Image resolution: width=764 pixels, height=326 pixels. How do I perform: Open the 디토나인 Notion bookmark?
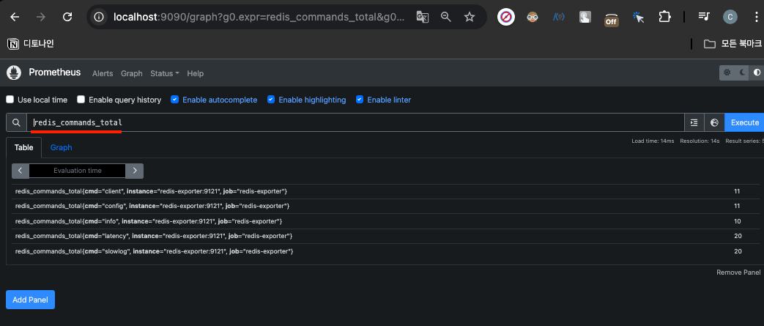(x=30, y=44)
